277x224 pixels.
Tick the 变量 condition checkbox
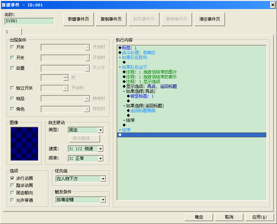tap(12, 68)
